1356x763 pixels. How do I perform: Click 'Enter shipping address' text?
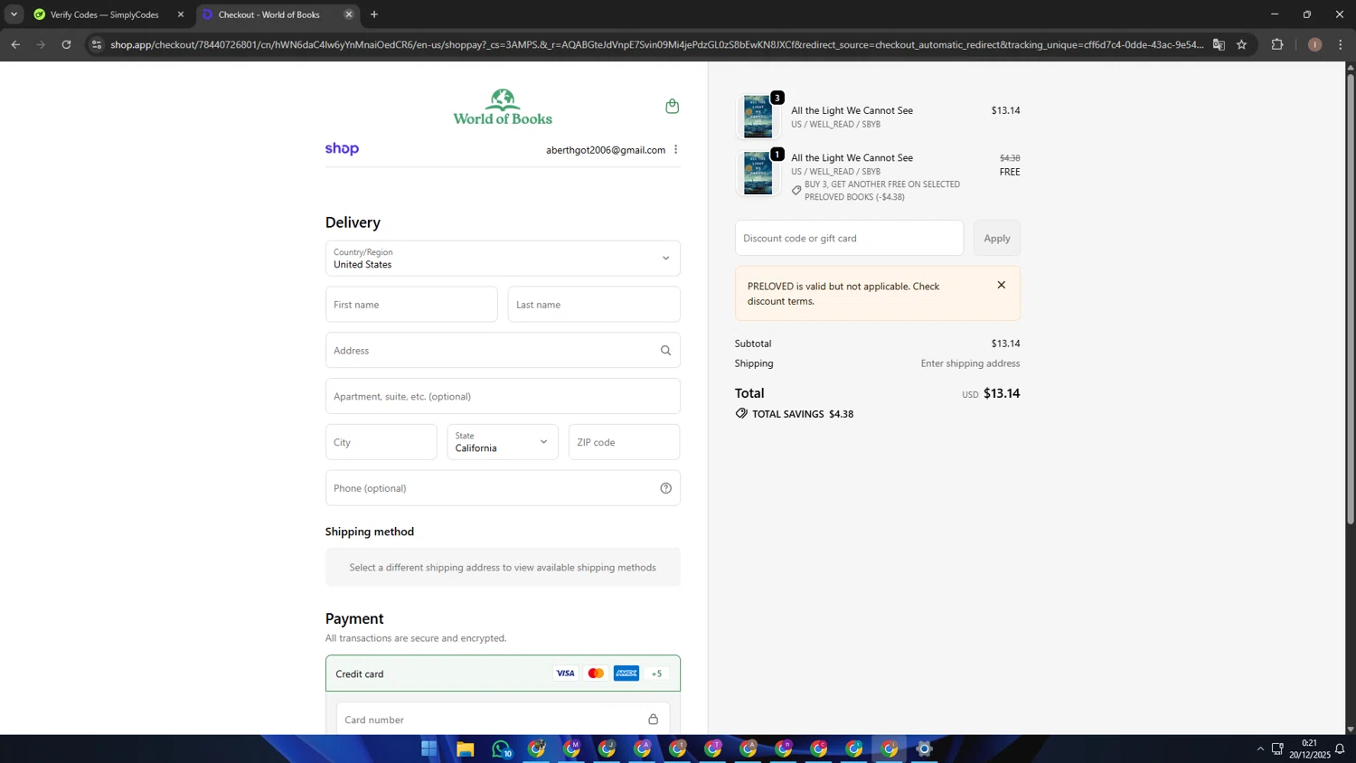[970, 363]
